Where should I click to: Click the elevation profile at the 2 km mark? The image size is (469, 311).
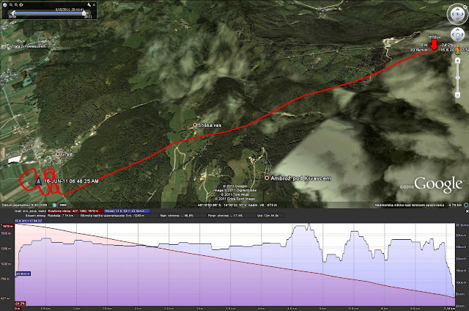(x=138, y=263)
